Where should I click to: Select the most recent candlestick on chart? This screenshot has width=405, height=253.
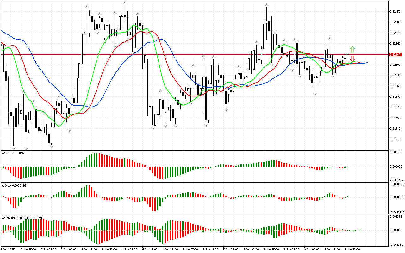[x=347, y=58]
